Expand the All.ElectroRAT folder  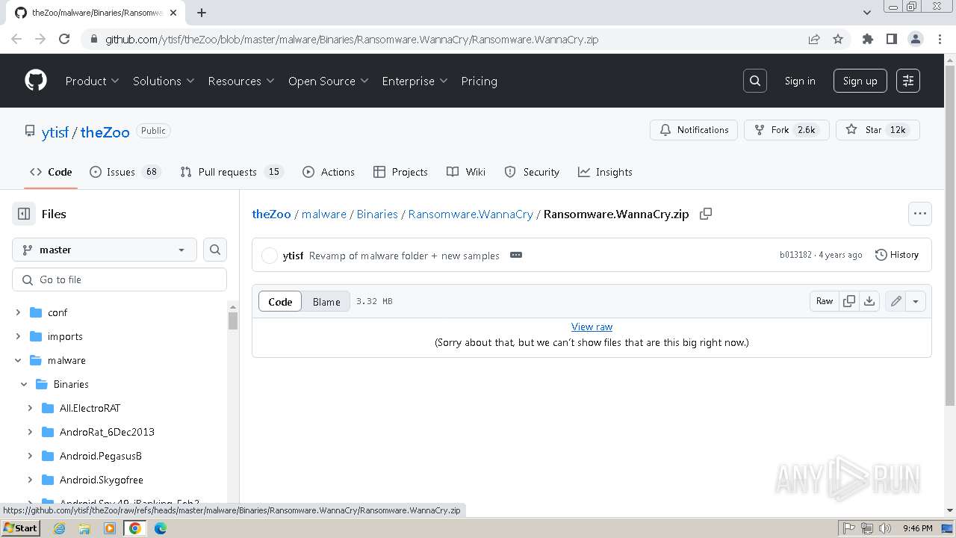point(30,408)
